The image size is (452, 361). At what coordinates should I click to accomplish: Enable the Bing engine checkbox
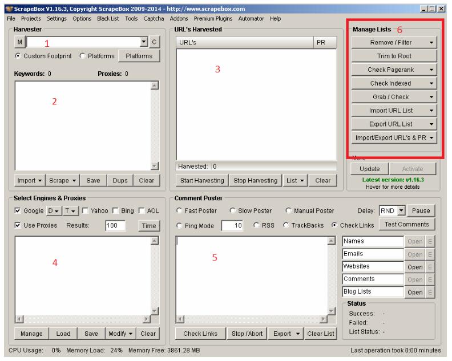tap(115, 210)
